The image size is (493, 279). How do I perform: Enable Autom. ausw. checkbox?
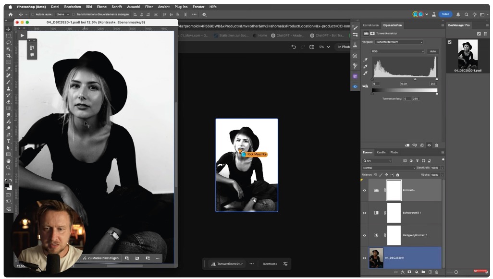[x=33, y=14]
